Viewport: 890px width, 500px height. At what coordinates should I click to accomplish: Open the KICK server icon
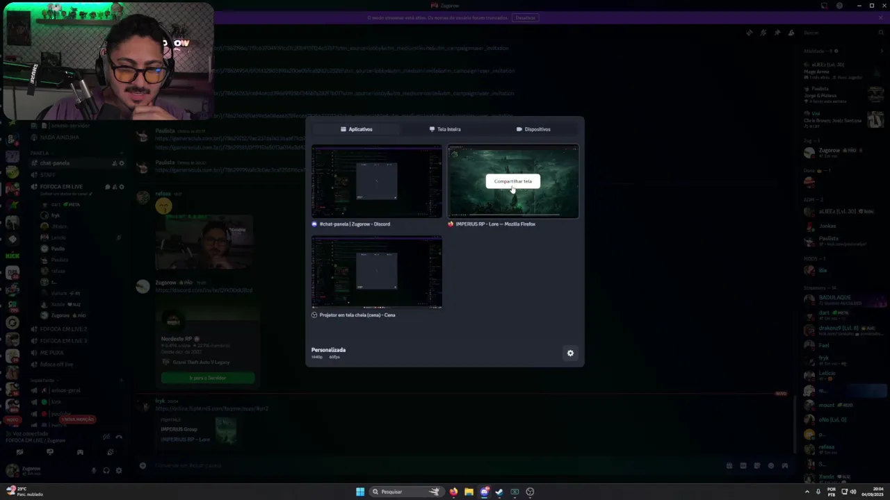(12, 256)
